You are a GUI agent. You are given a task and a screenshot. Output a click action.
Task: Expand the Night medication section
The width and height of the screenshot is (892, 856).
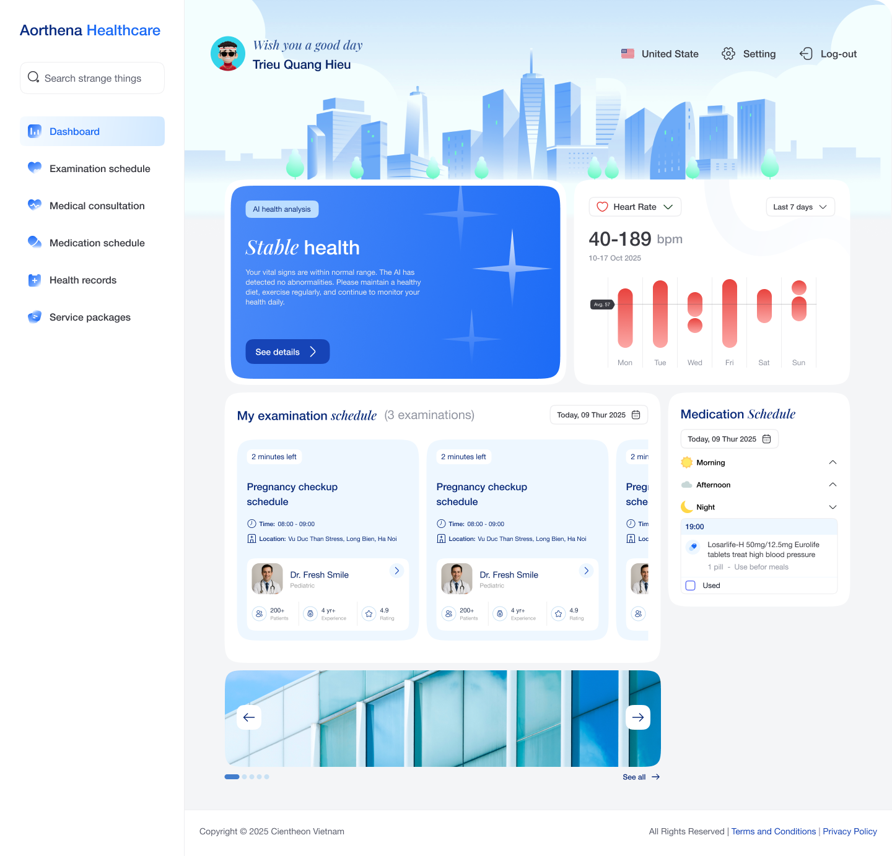click(833, 507)
